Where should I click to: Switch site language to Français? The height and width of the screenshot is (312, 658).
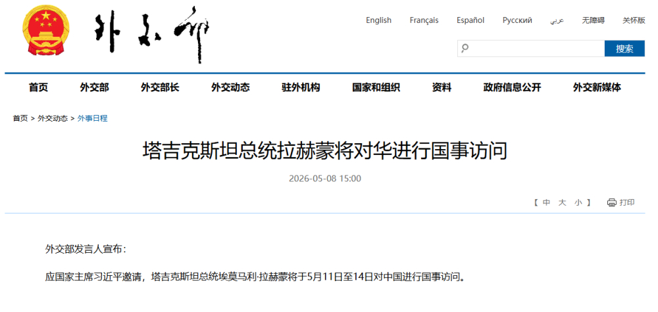(424, 20)
